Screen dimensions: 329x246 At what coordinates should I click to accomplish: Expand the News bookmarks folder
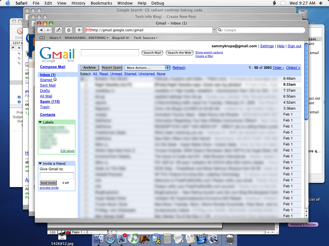55,38
